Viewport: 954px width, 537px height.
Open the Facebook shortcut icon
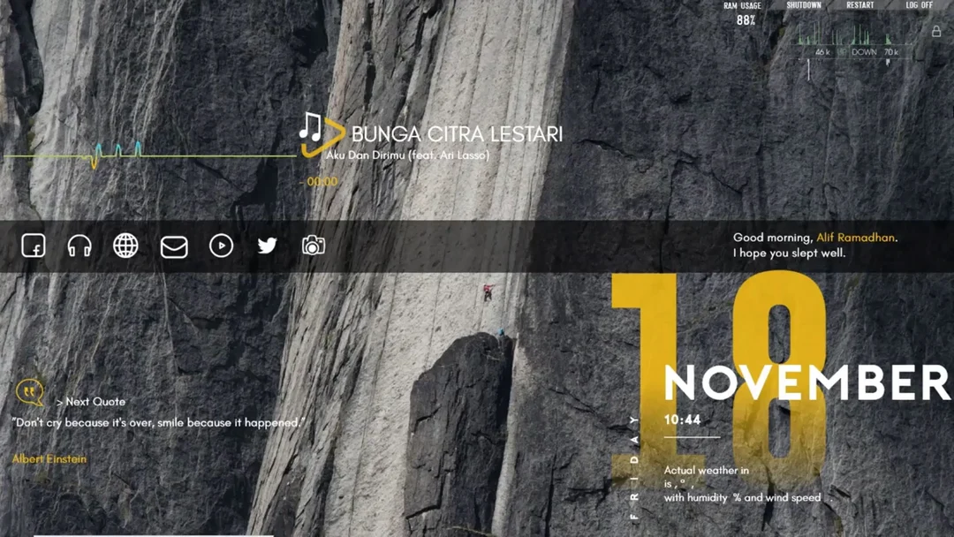(33, 246)
